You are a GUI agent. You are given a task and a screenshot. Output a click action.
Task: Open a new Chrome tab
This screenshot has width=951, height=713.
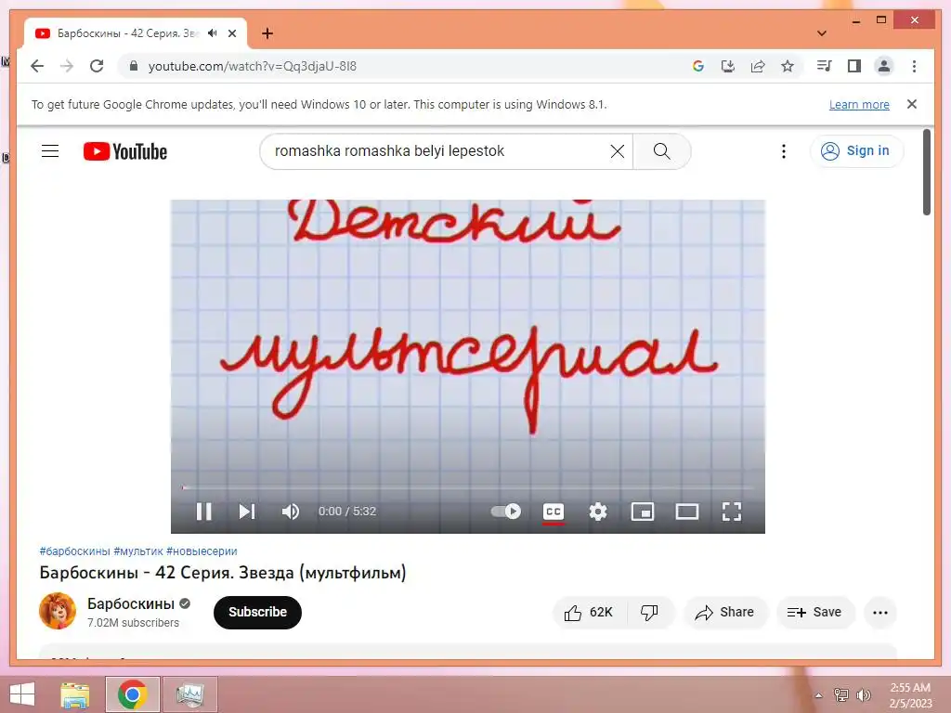(267, 33)
